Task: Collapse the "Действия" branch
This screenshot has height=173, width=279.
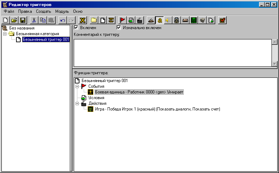Action: click(x=77, y=103)
